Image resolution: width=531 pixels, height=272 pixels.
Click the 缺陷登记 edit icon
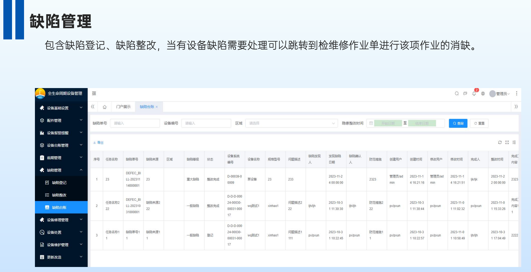[47, 183]
